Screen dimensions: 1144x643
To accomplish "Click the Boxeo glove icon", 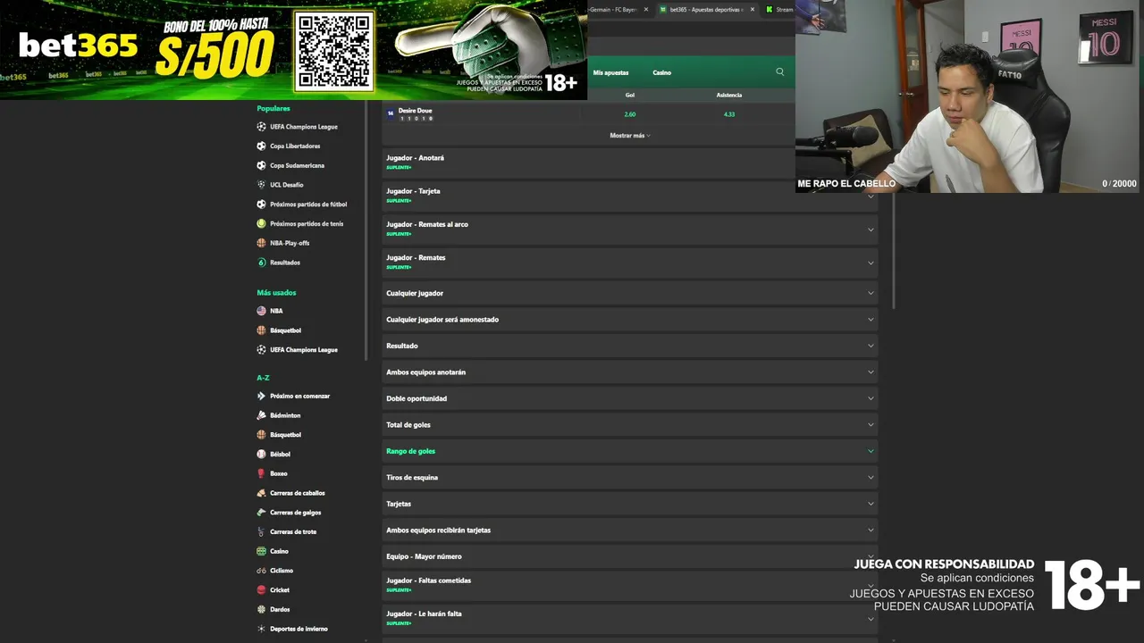I will (261, 473).
